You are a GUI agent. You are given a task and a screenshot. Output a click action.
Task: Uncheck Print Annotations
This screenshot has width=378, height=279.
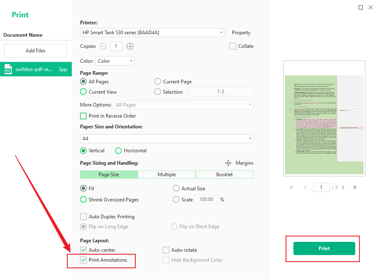pyautogui.click(x=83, y=260)
